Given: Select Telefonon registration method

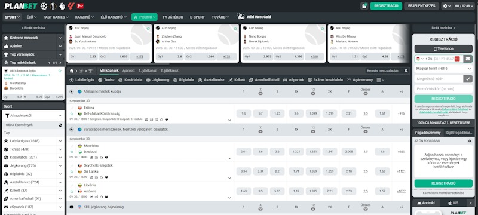Looking at the screenshot, I should pyautogui.click(x=443, y=49).
